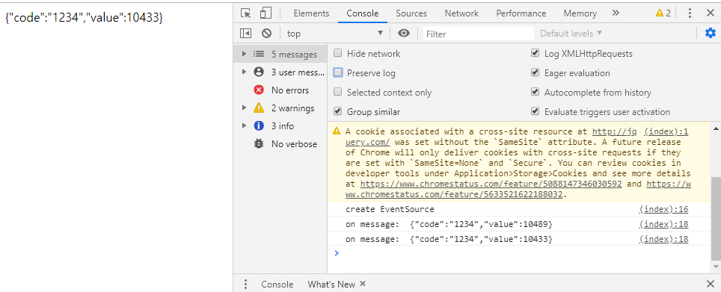The height and width of the screenshot is (292, 721).
Task: Switch to the Elements tab
Action: [x=311, y=13]
